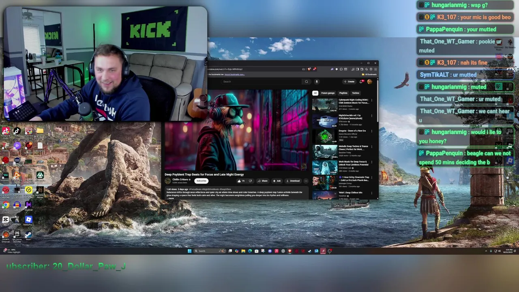This screenshot has width=519, height=292.
Task: Click the YouTube Create button
Action: [349, 82]
